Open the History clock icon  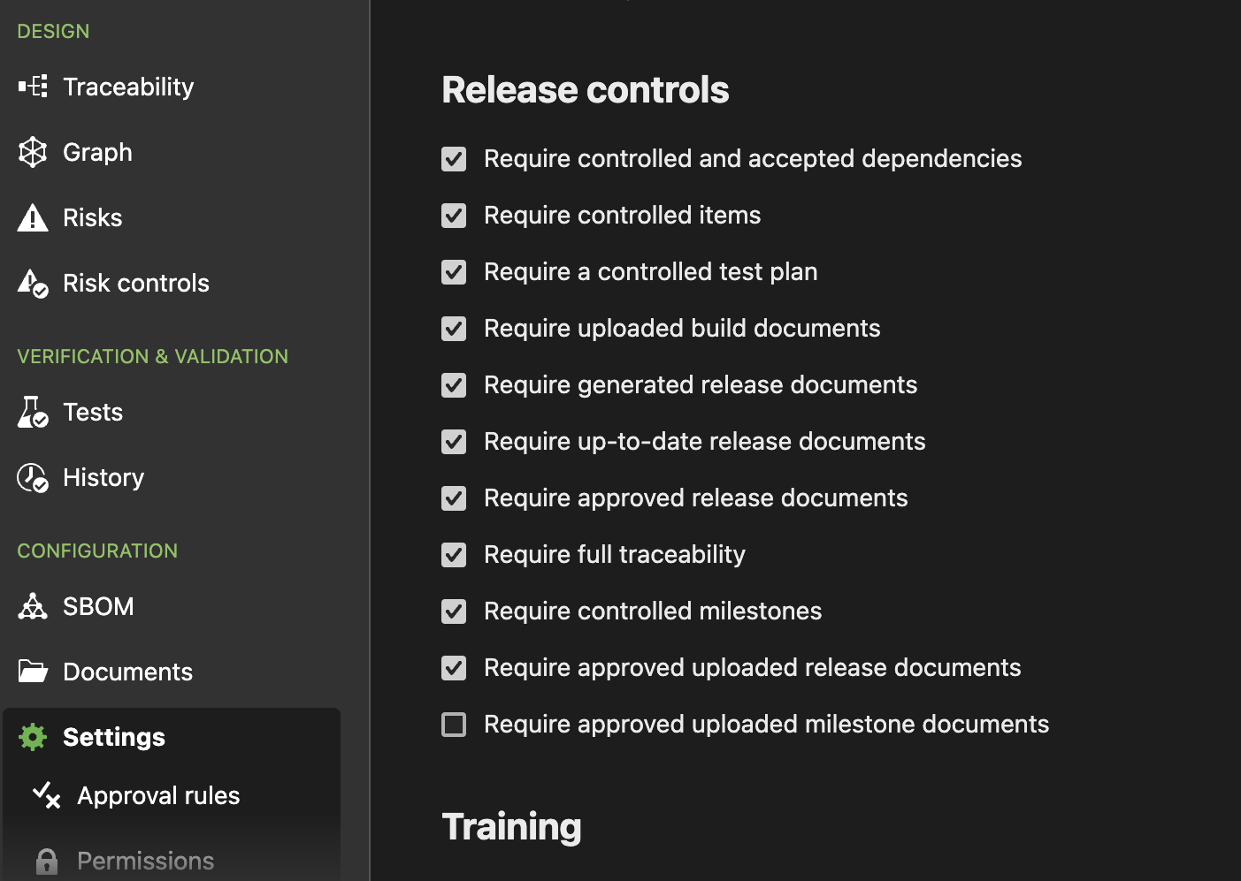33,477
